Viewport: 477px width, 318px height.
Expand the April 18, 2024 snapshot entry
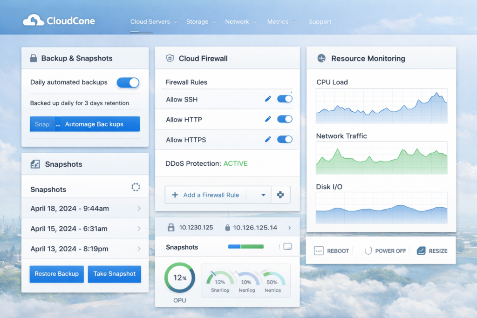coord(140,208)
